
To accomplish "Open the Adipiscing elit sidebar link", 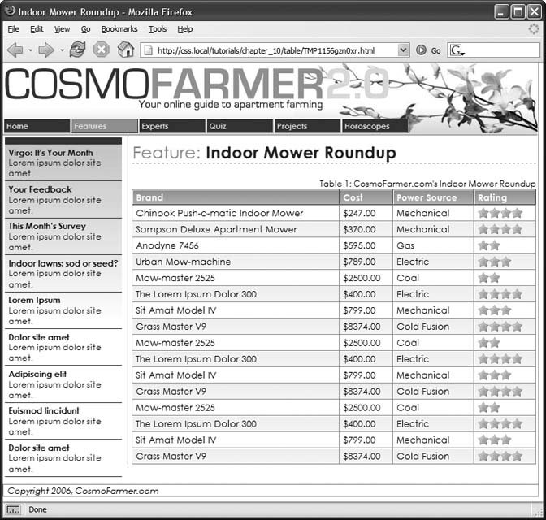I will point(37,374).
